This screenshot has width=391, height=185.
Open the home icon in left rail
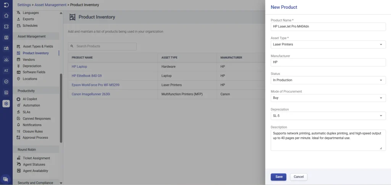[6, 16]
